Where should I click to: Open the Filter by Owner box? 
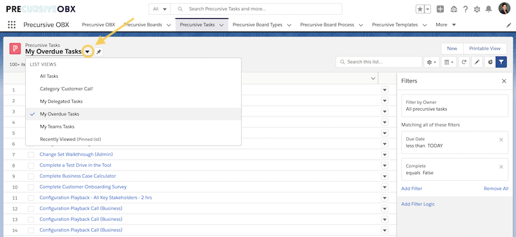pyautogui.click(x=455, y=106)
